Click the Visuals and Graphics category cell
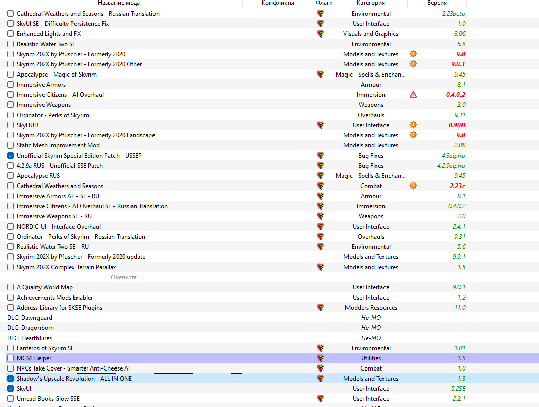 371,34
